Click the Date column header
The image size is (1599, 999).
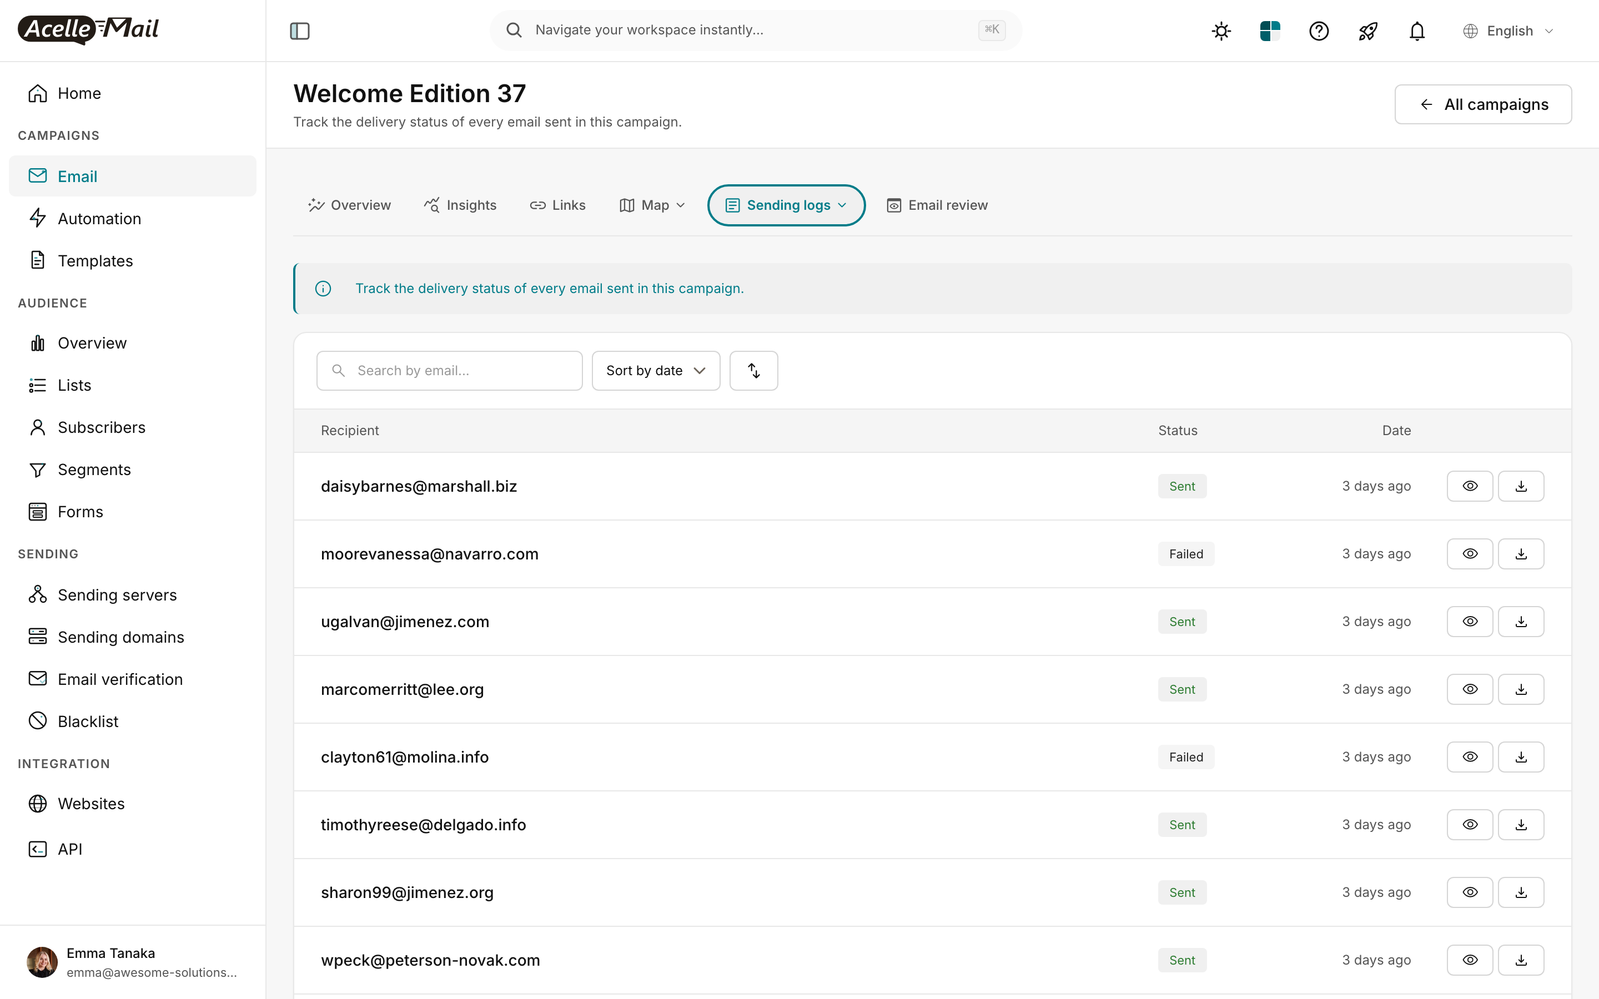tap(1396, 431)
